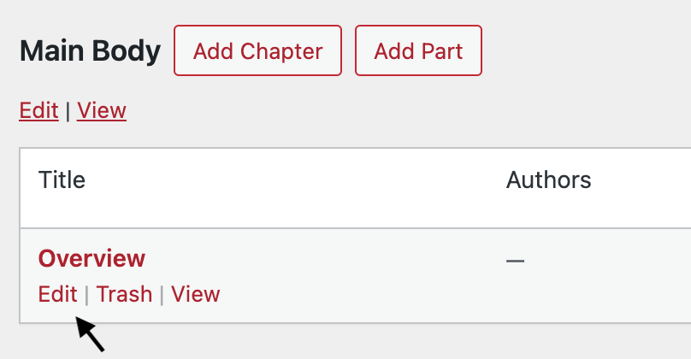Click empty space between Title and Authors headers

[x=291, y=180]
